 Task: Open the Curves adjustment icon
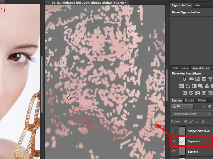click(198, 79)
